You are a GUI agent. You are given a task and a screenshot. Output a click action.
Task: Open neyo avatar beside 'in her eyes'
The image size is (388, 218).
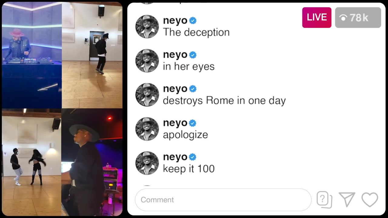click(x=147, y=61)
